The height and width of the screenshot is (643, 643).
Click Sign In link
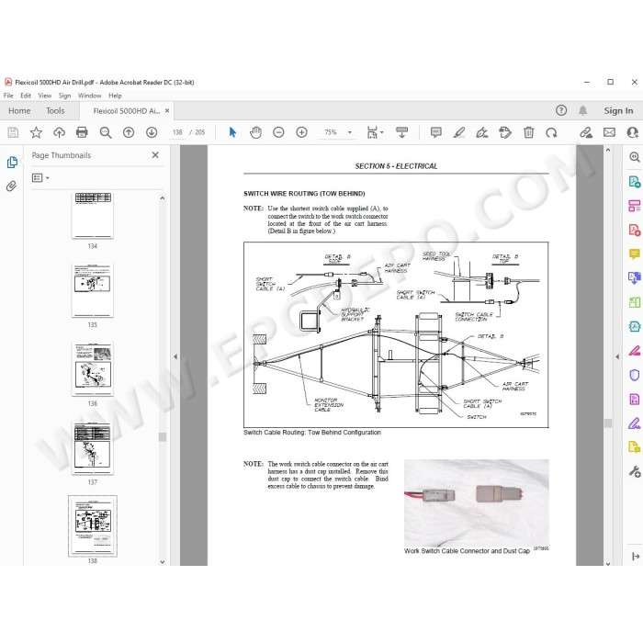(x=618, y=111)
